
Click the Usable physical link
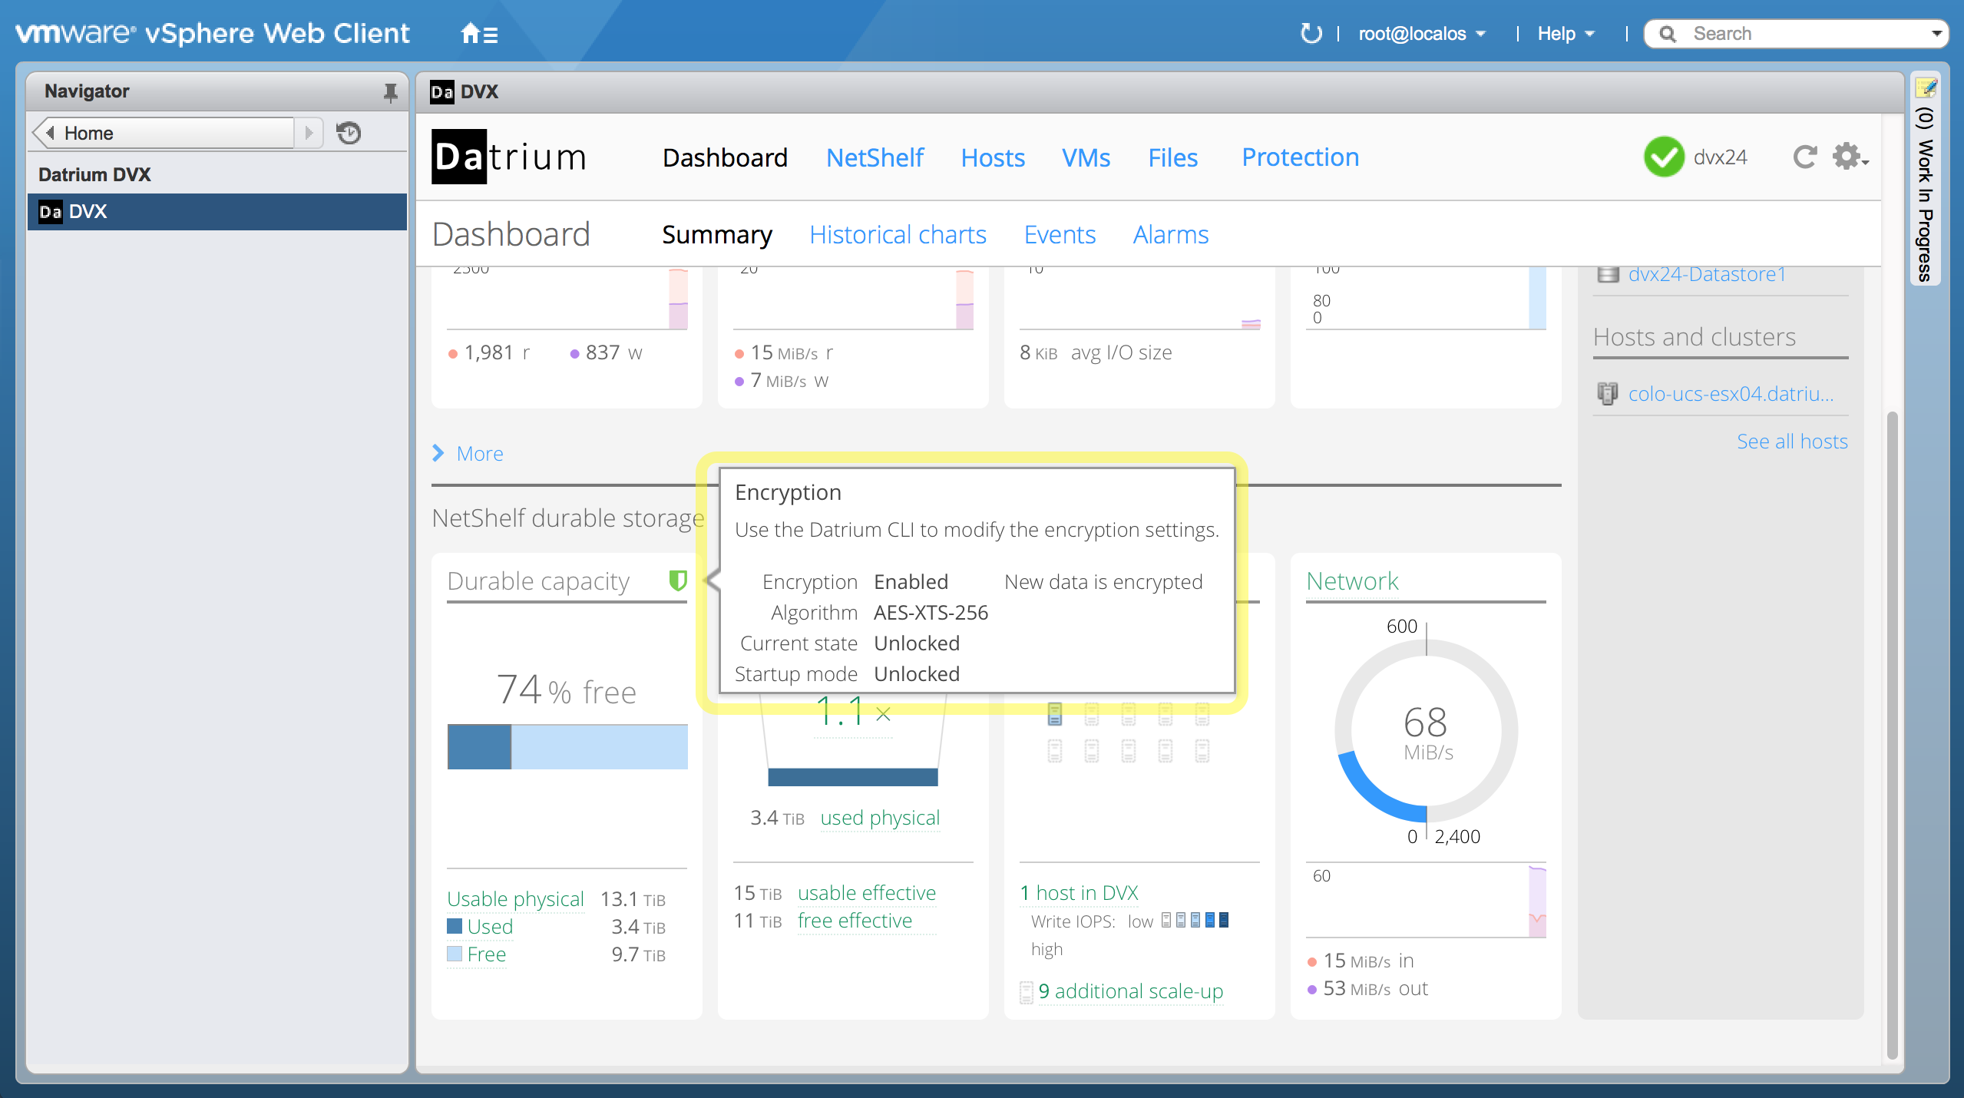[x=515, y=899]
